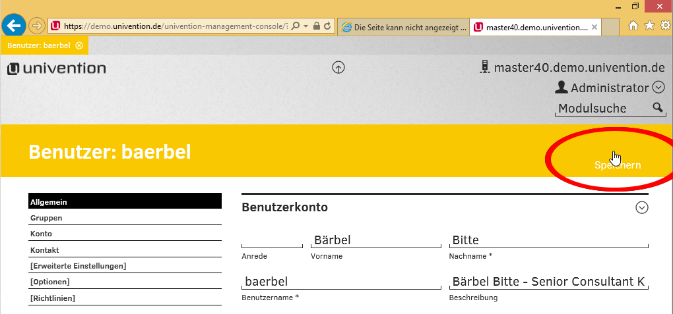Open browser home page icon
This screenshot has width=673, height=314.
pyautogui.click(x=633, y=26)
